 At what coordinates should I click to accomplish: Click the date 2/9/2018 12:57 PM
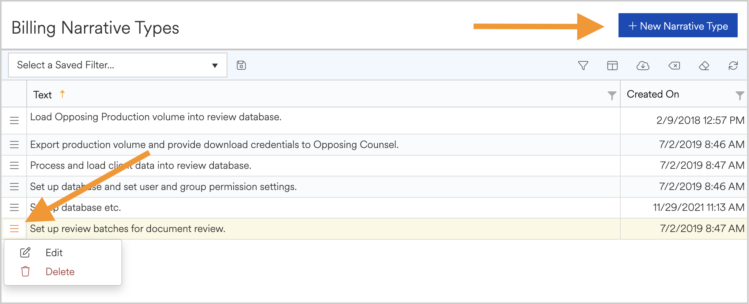(x=700, y=120)
